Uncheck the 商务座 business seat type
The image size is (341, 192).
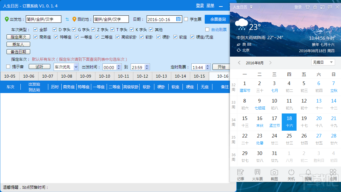pyautogui.click(x=36, y=37)
